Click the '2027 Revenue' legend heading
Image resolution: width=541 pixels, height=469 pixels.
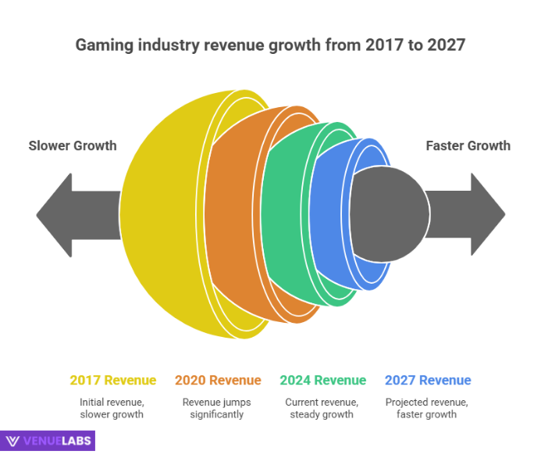point(428,381)
